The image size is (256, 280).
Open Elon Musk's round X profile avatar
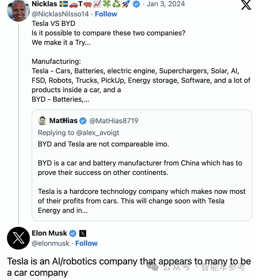[18, 238]
